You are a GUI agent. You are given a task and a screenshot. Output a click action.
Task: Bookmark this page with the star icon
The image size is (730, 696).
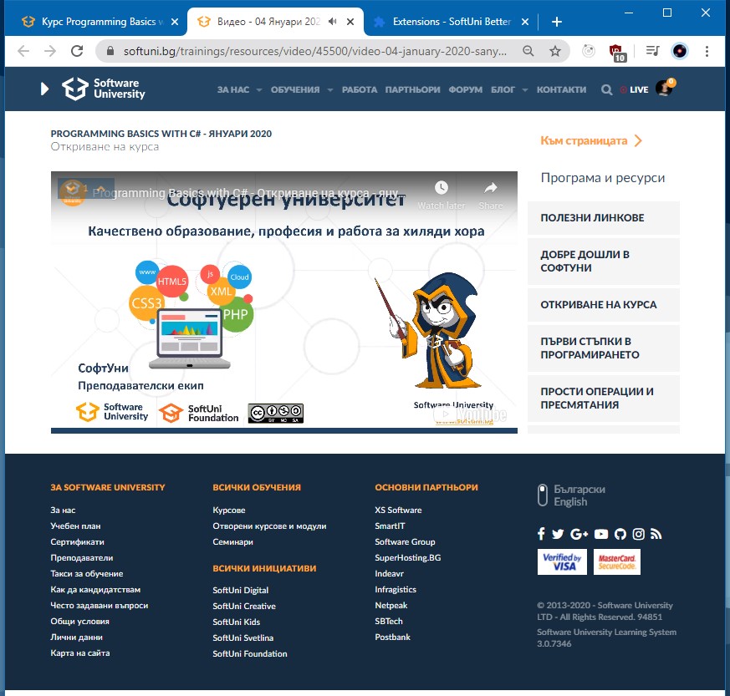[555, 51]
